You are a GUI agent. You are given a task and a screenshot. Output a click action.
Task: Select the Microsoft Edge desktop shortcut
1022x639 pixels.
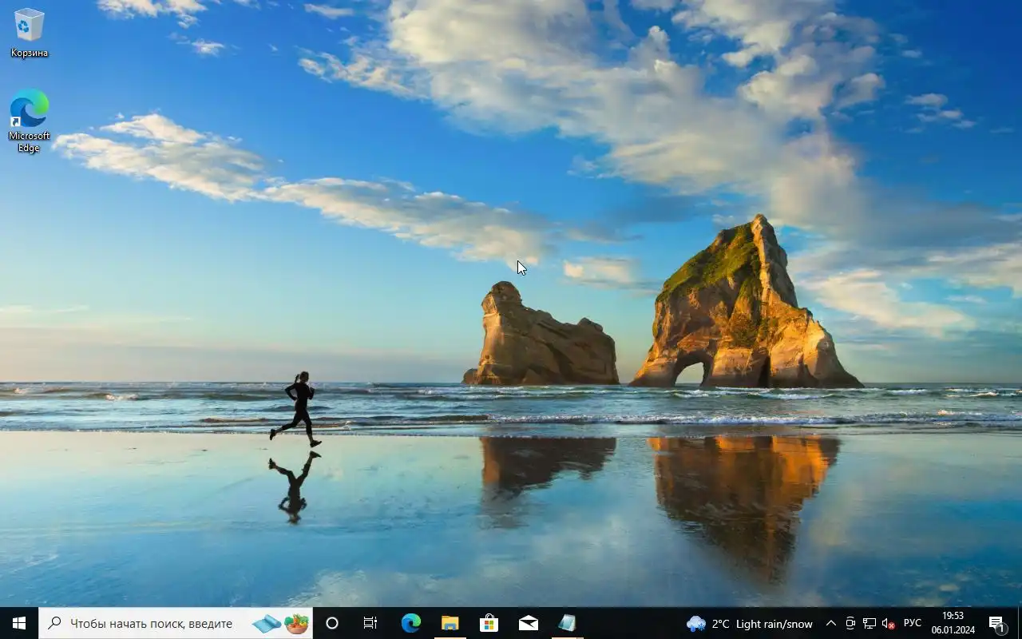(29, 121)
